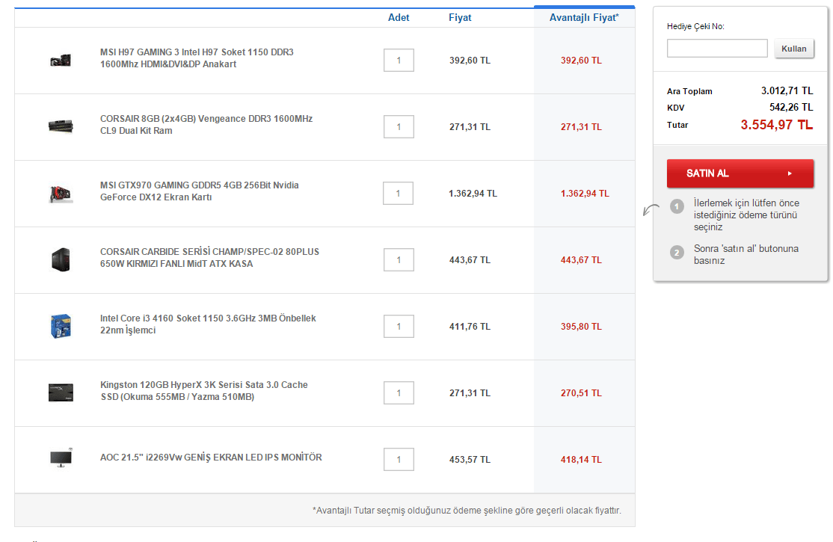Open the AOC monitor thumbnail

pos(61,458)
